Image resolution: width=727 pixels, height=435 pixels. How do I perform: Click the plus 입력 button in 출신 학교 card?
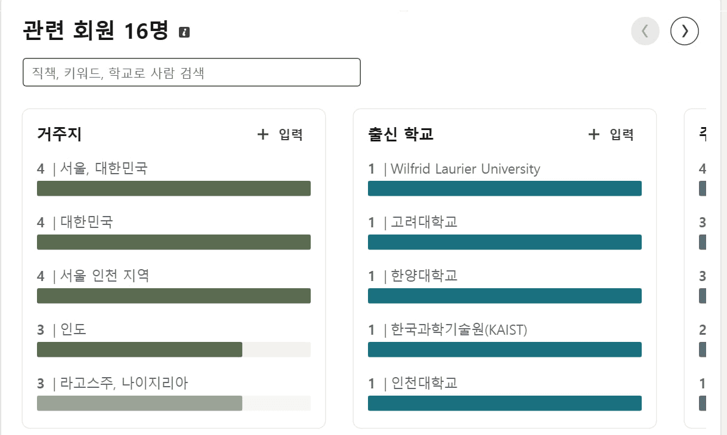point(611,134)
